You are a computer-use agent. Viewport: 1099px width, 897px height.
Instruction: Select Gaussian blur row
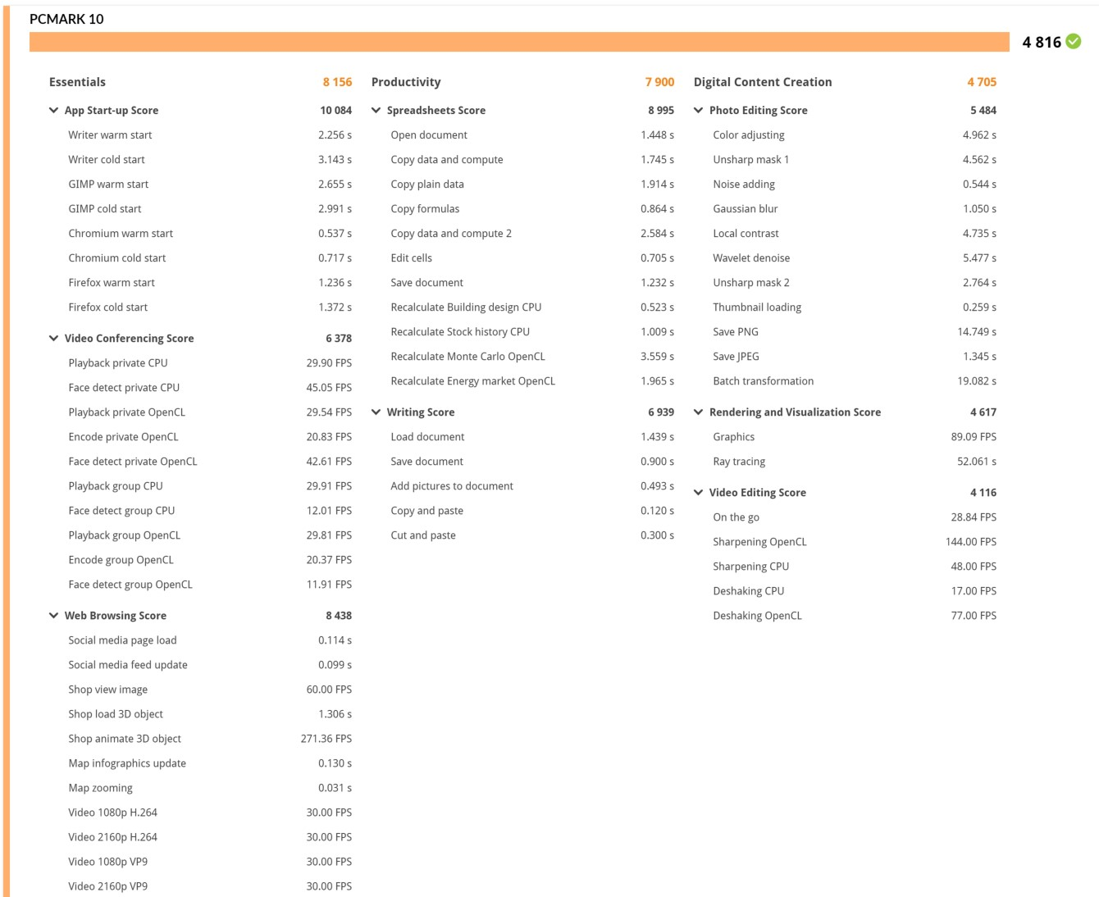coord(855,208)
